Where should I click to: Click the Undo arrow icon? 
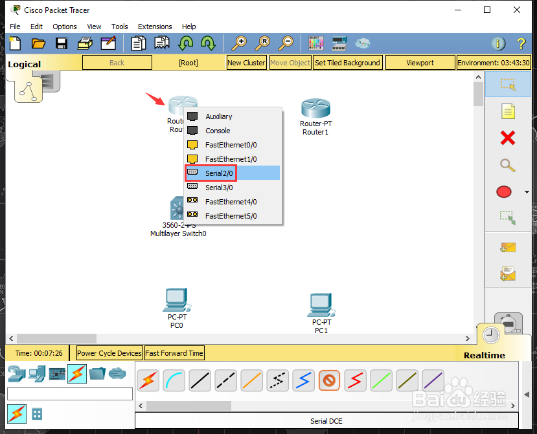point(185,43)
